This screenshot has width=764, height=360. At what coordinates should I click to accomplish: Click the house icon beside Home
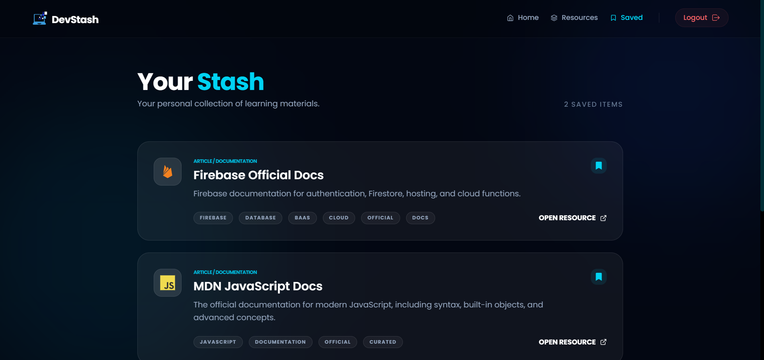510,18
